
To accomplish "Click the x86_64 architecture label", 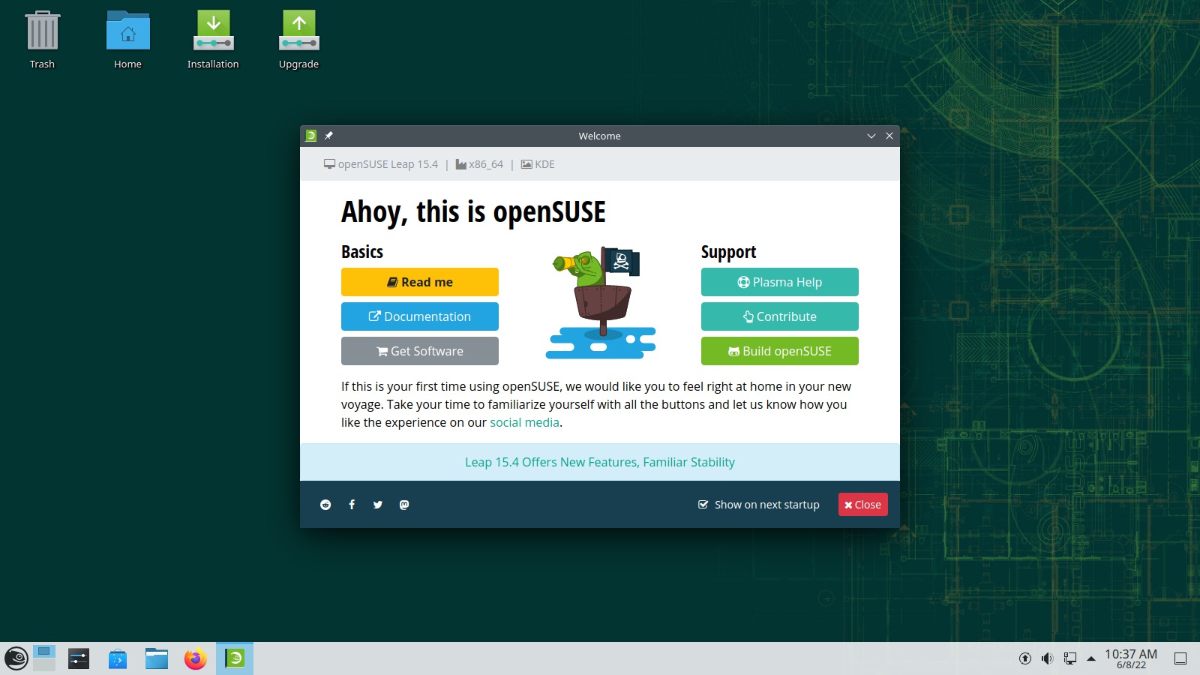I will click(x=480, y=164).
